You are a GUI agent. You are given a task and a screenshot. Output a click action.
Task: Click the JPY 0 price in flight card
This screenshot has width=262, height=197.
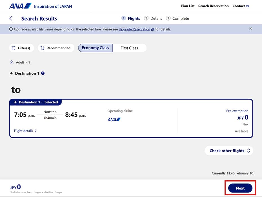[x=243, y=118]
